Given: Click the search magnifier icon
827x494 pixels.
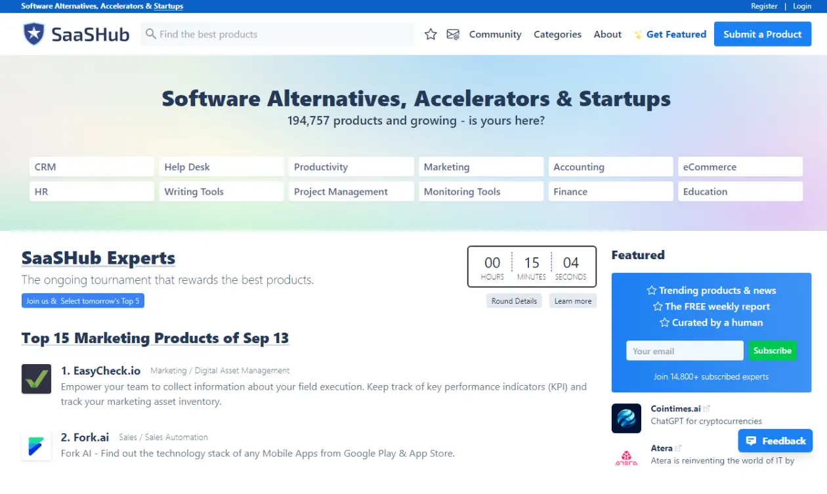Looking at the screenshot, I should 151,34.
